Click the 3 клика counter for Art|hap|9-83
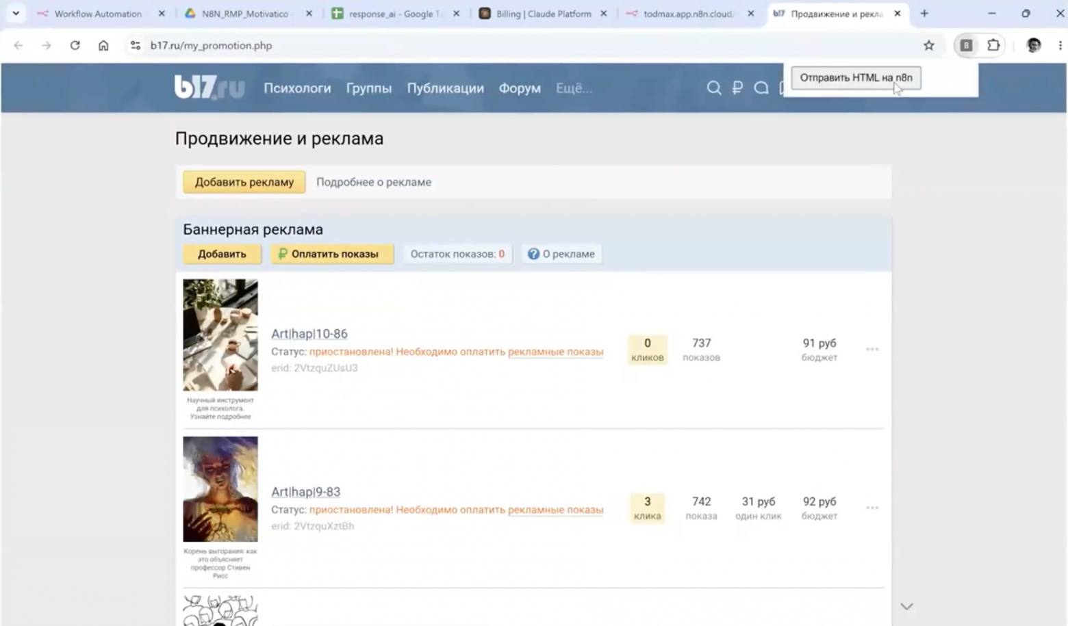This screenshot has height=626, width=1068. (x=648, y=508)
